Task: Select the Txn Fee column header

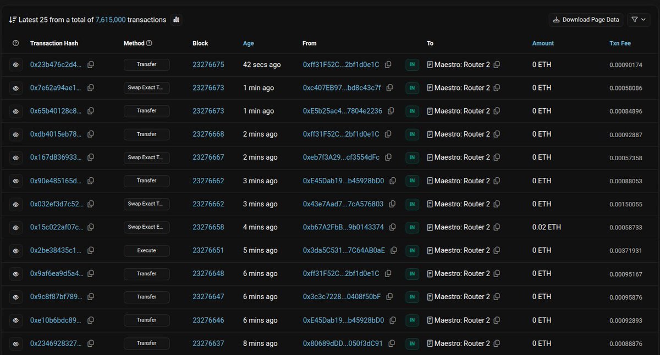Action: coord(620,43)
